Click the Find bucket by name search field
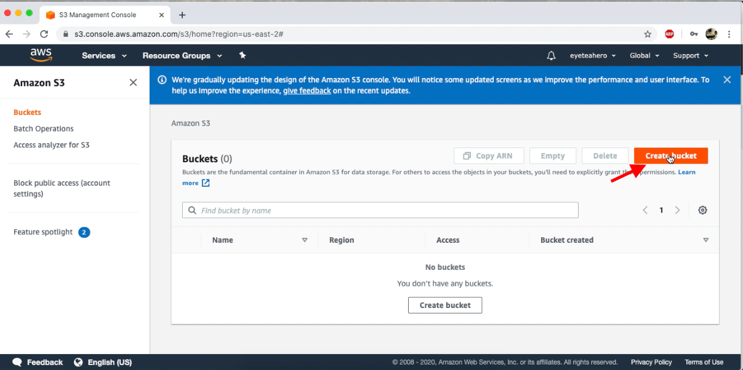The image size is (743, 370). (380, 210)
